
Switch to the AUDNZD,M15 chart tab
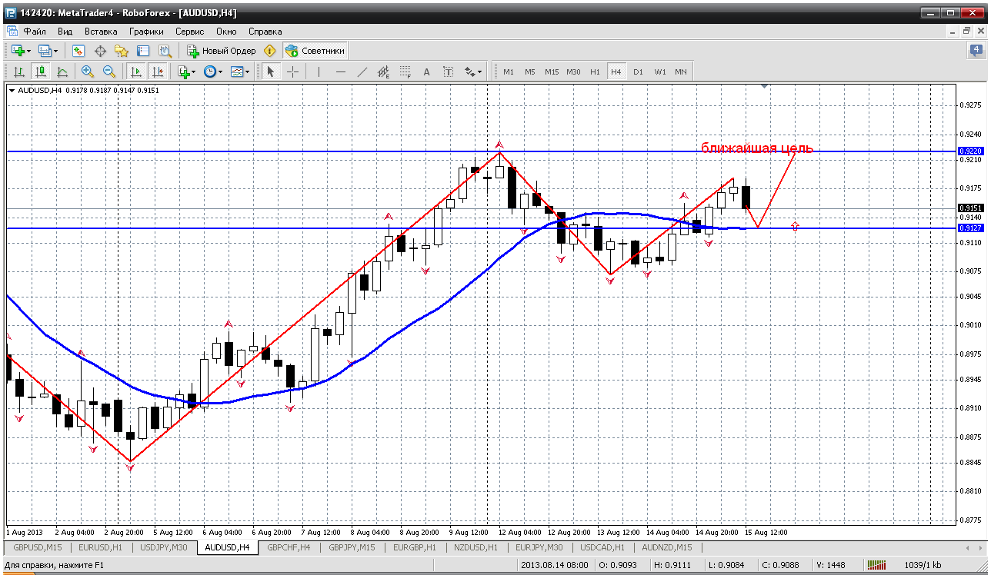click(666, 547)
